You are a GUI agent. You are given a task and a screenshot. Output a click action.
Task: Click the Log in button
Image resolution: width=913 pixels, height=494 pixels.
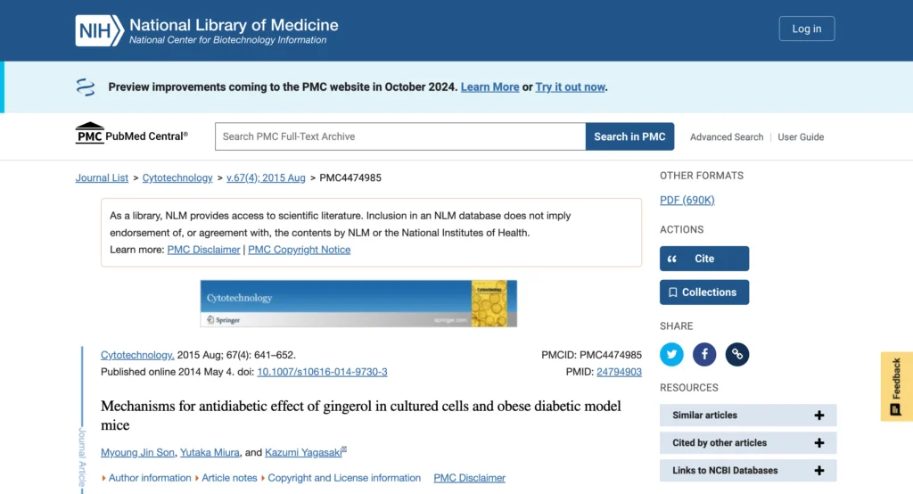tap(806, 29)
